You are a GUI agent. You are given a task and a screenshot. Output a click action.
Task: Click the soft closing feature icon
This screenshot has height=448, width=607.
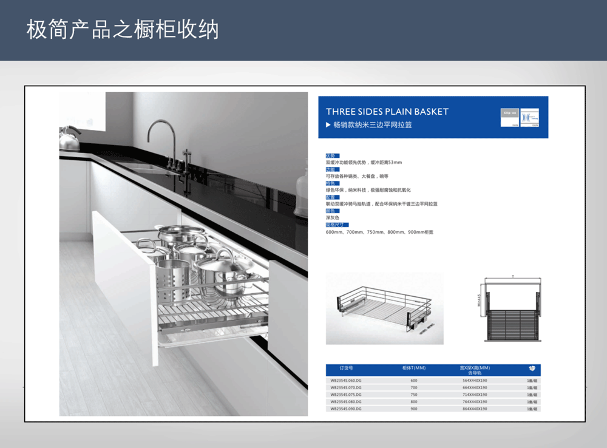tap(529, 118)
